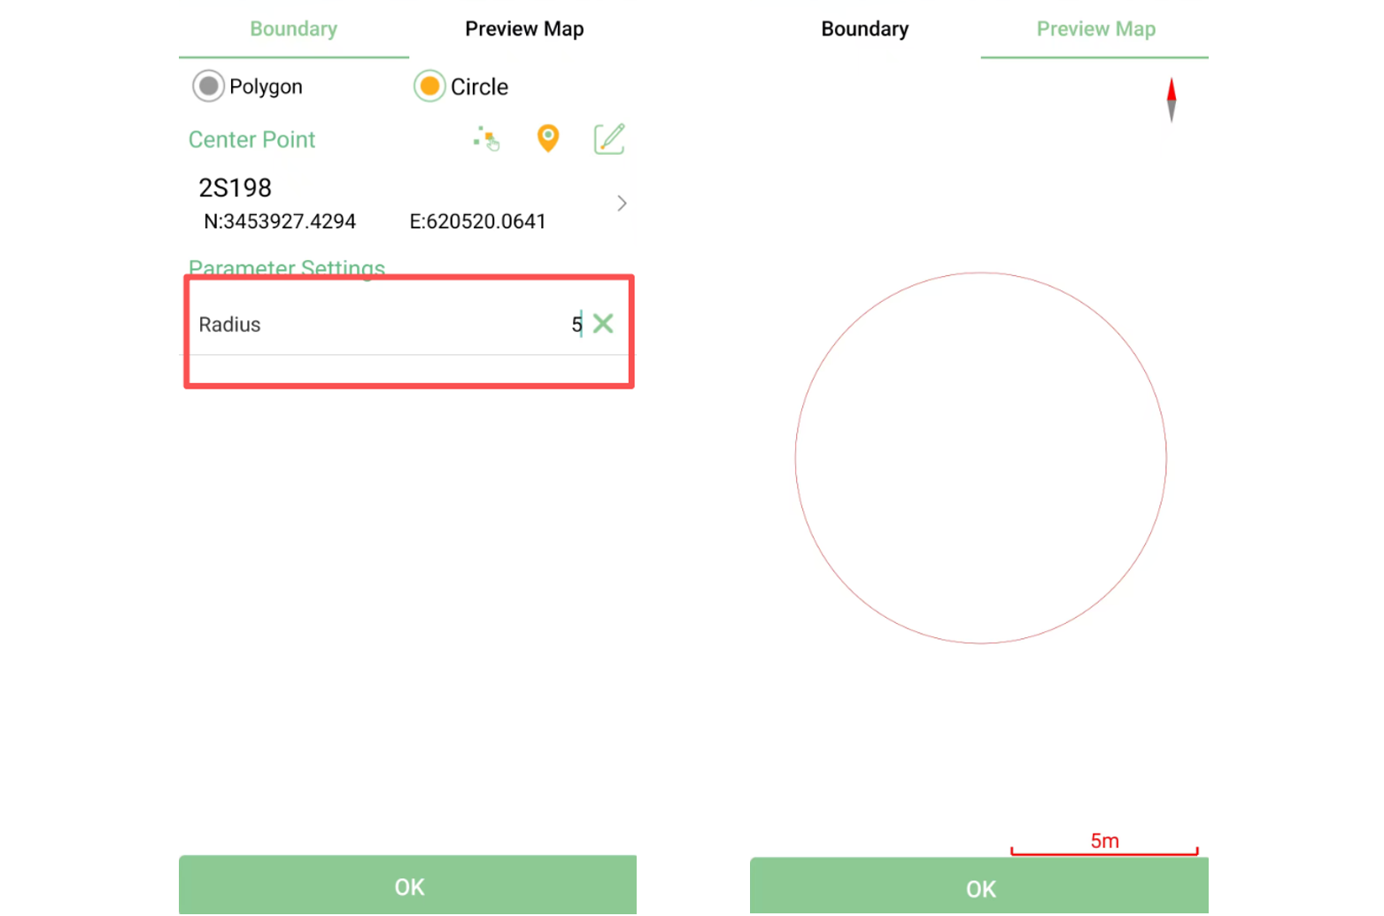Select the Circle radio button
The width and height of the screenshot is (1384, 916).
[x=429, y=87]
